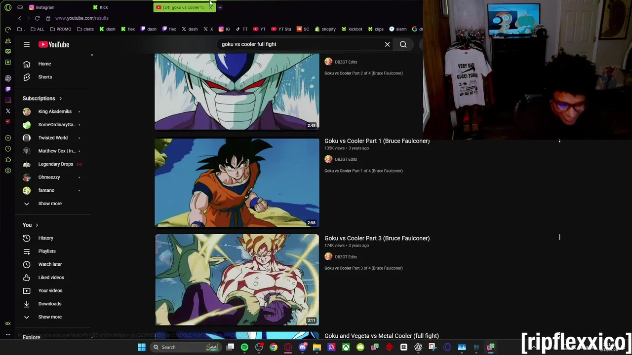Open title Goku vs Cooler Part 3
This screenshot has width=632, height=355.
(377, 238)
